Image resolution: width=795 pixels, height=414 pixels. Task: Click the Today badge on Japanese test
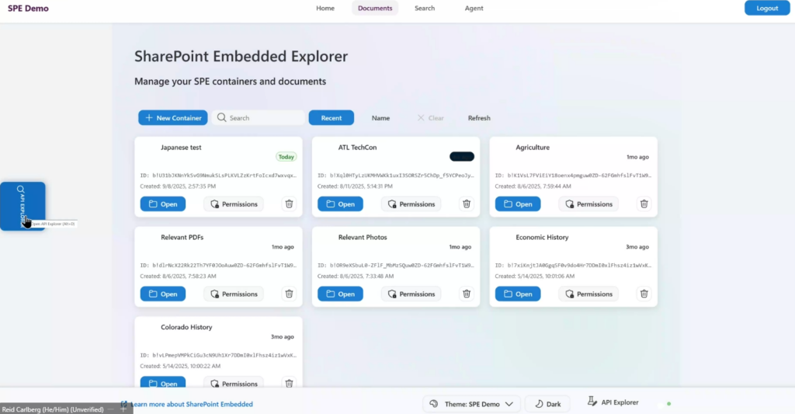point(286,157)
